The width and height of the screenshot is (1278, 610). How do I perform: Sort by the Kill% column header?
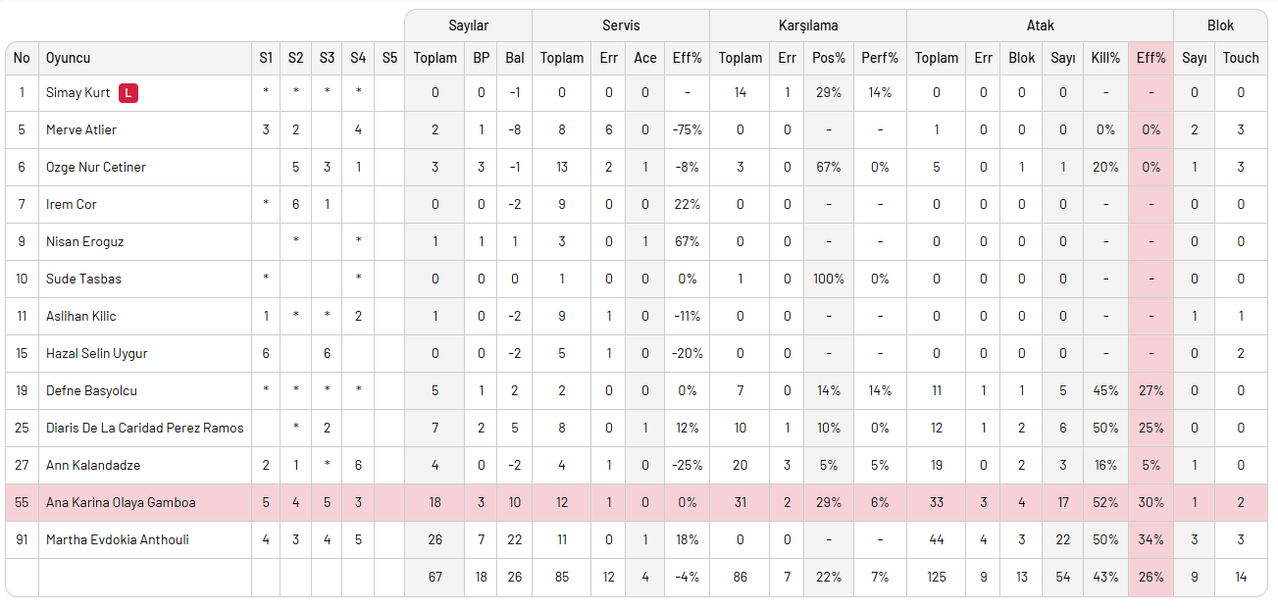[1105, 58]
